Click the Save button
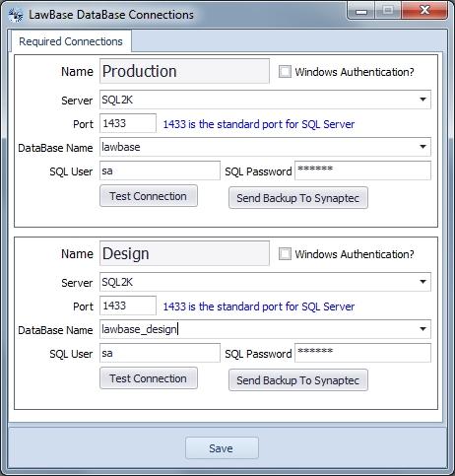The image size is (455, 476). (x=222, y=448)
